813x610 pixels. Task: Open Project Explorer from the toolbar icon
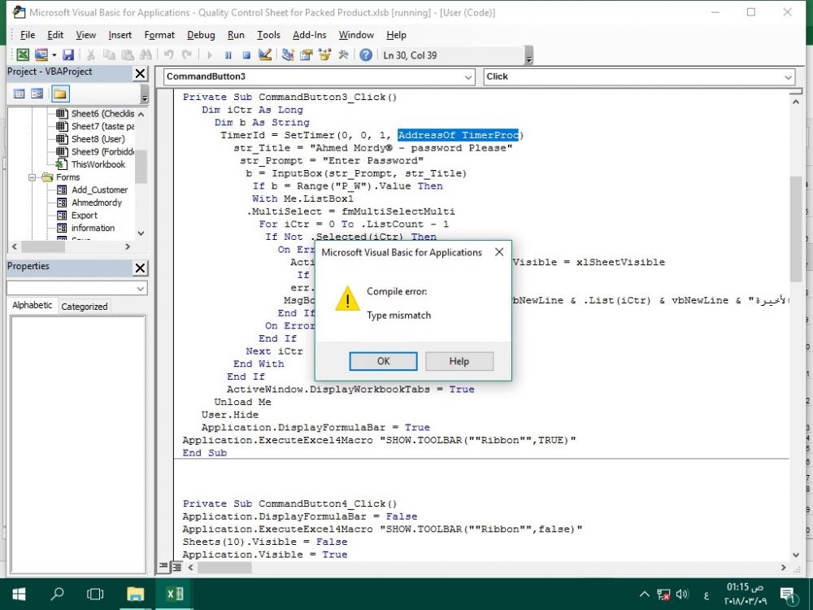[288, 54]
